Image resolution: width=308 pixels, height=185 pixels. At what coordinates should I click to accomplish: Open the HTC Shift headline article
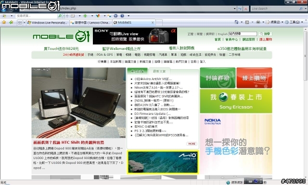click(68, 142)
